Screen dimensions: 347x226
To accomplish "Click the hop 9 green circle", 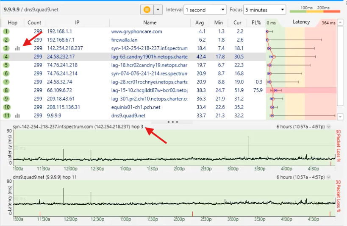I will click(x=6, y=99).
